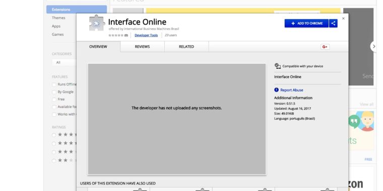
Task: Click the share icon beside Add to Chrome
Action: tap(333, 24)
